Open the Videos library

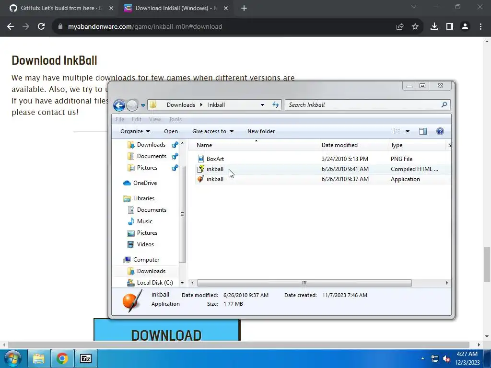point(145,244)
